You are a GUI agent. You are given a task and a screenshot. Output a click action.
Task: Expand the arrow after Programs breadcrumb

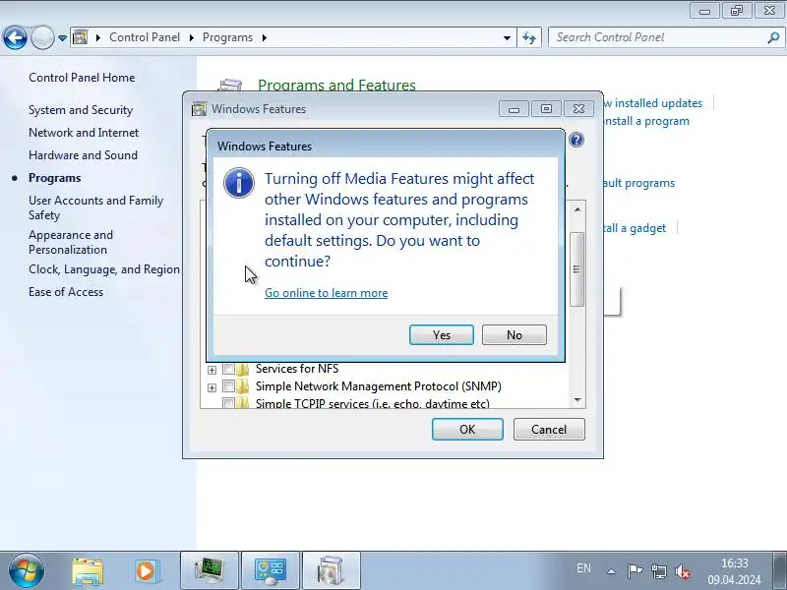pyautogui.click(x=264, y=37)
